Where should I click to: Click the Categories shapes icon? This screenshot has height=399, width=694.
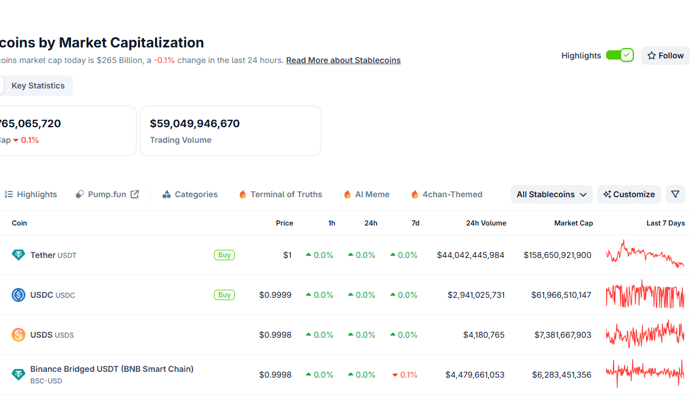point(167,194)
